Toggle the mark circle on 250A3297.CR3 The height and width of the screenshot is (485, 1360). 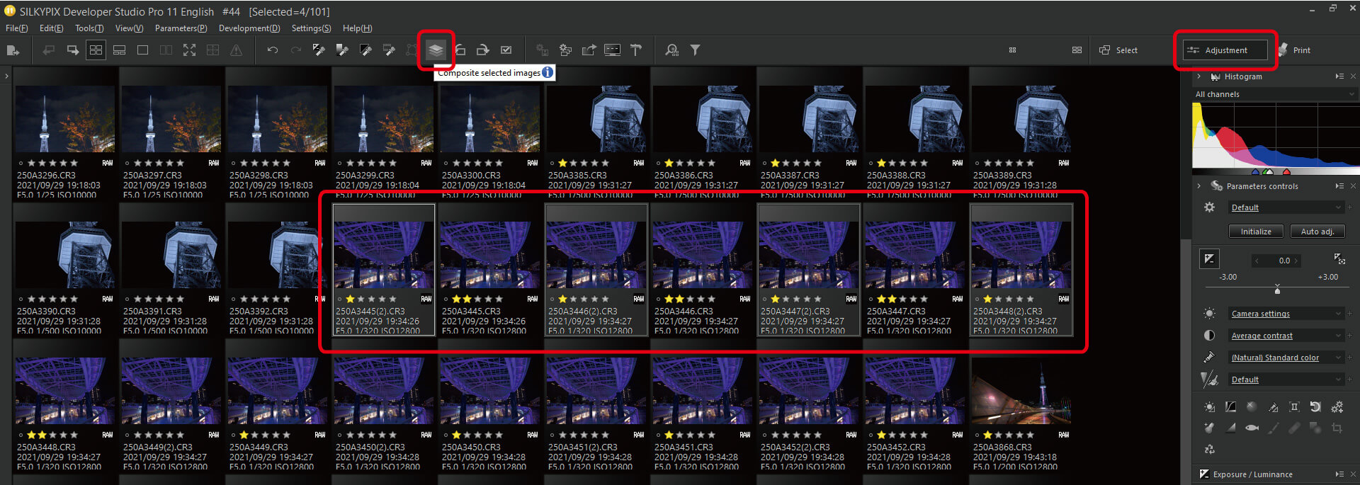pos(127,163)
